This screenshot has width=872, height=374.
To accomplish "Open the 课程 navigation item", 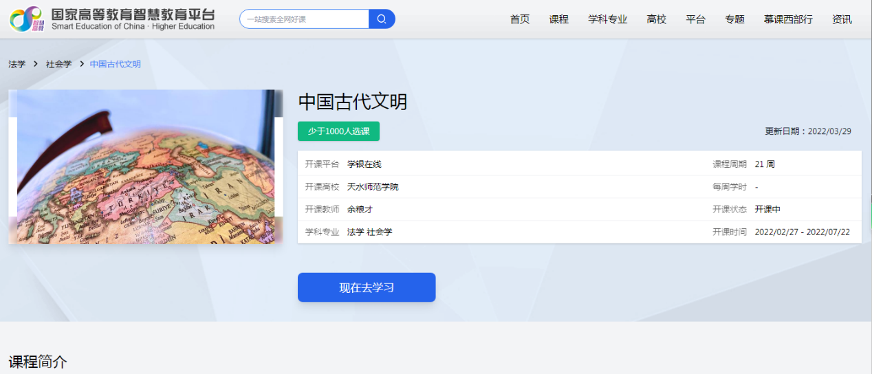I will point(558,19).
